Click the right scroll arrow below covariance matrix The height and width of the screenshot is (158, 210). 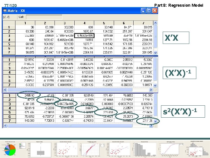tap(151, 126)
